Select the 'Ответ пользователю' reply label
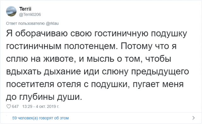This screenshot has width=202, height=124. click(25, 23)
